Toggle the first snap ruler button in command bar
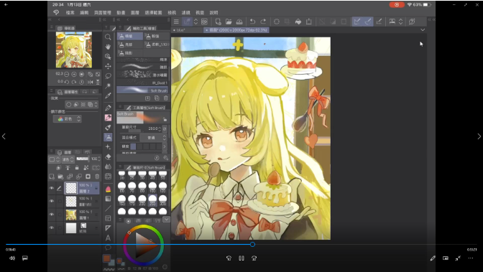Screen dimensions: 483x272 [357, 22]
